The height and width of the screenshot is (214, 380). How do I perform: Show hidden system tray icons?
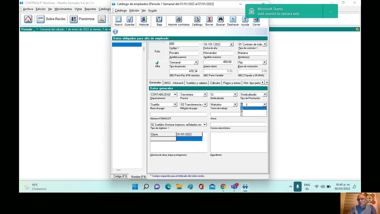click(290, 187)
